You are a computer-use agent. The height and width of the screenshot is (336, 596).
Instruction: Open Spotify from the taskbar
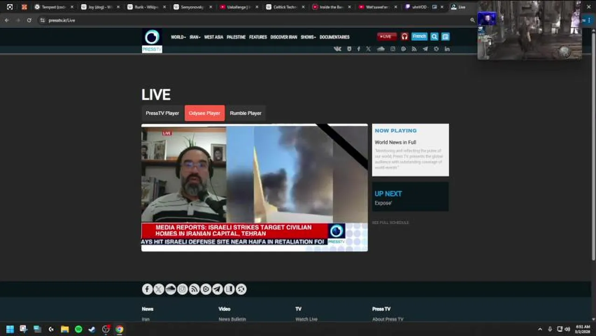(x=78, y=329)
